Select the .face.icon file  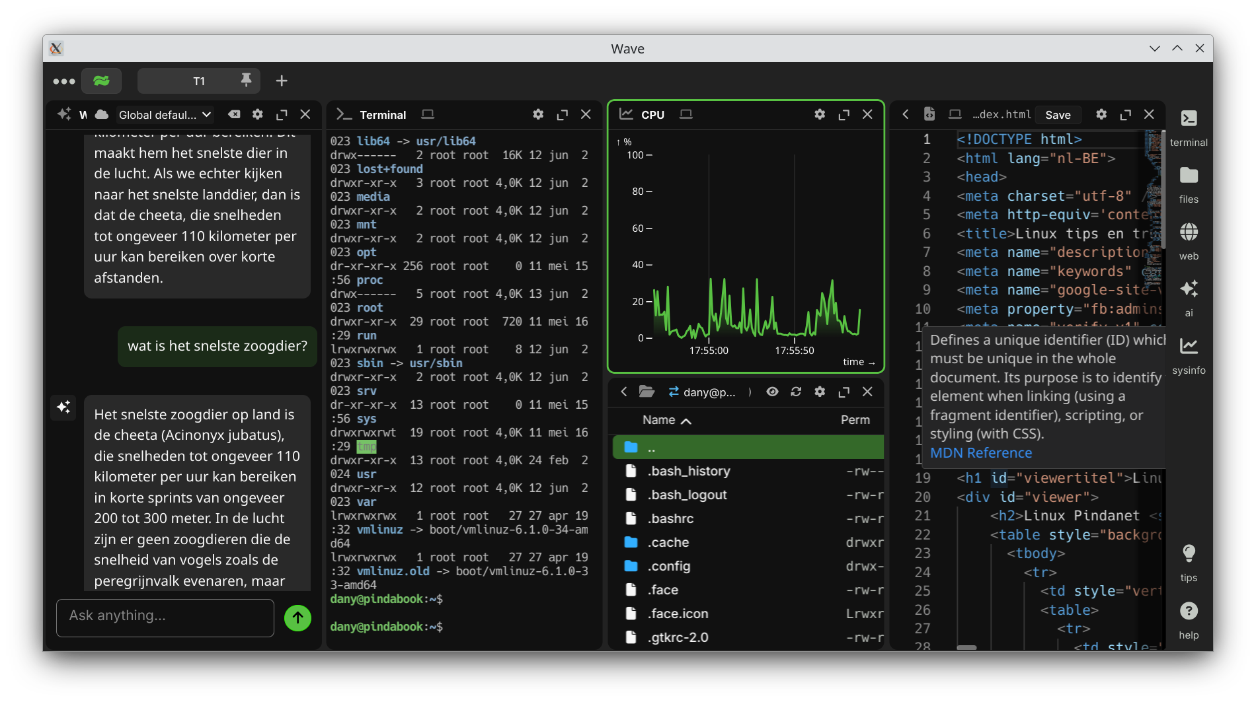[x=748, y=614]
